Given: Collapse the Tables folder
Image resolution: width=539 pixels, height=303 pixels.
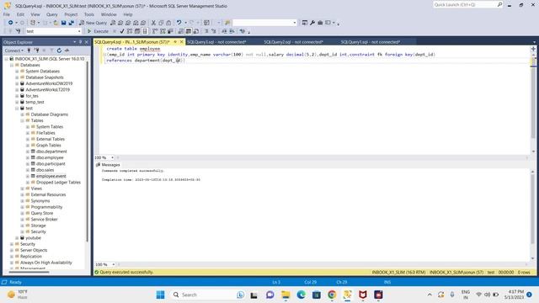Looking at the screenshot, I should (23, 120).
